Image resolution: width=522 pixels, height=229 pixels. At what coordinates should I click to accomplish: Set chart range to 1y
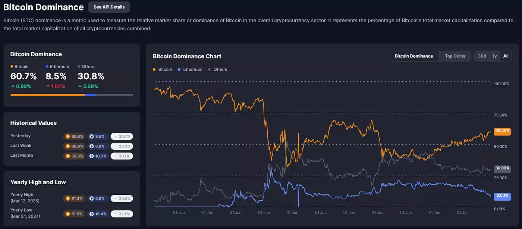pos(494,56)
